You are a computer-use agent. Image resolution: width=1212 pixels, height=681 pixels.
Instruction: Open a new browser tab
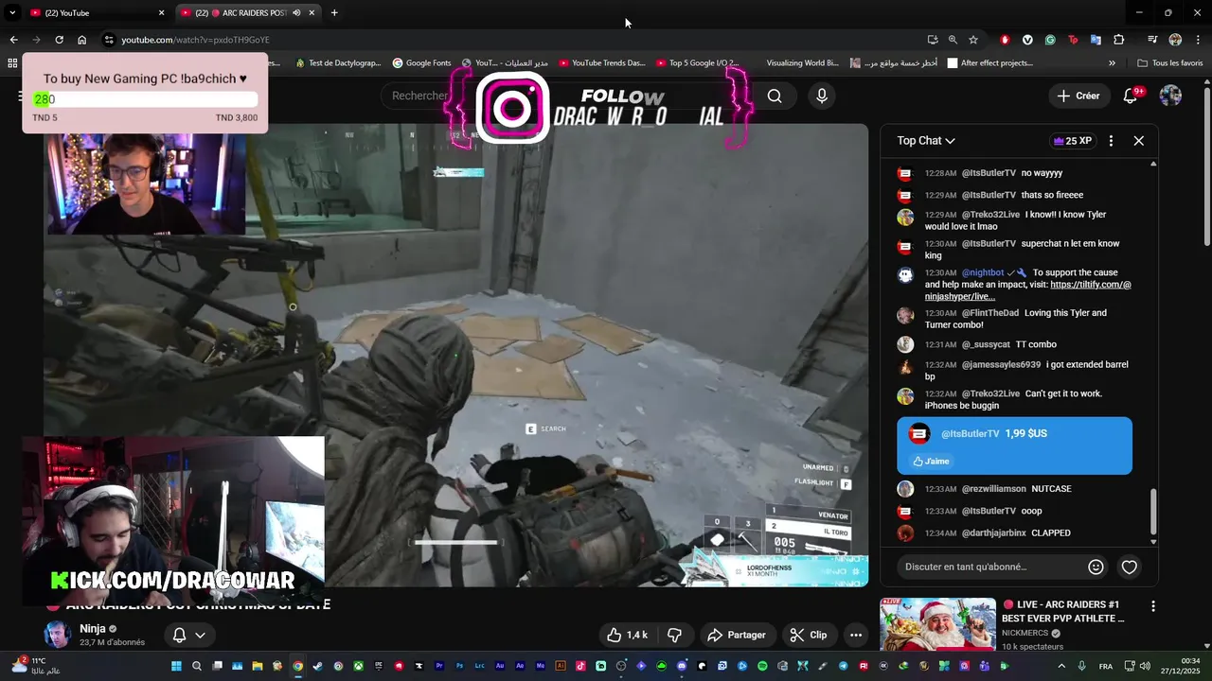(x=334, y=12)
